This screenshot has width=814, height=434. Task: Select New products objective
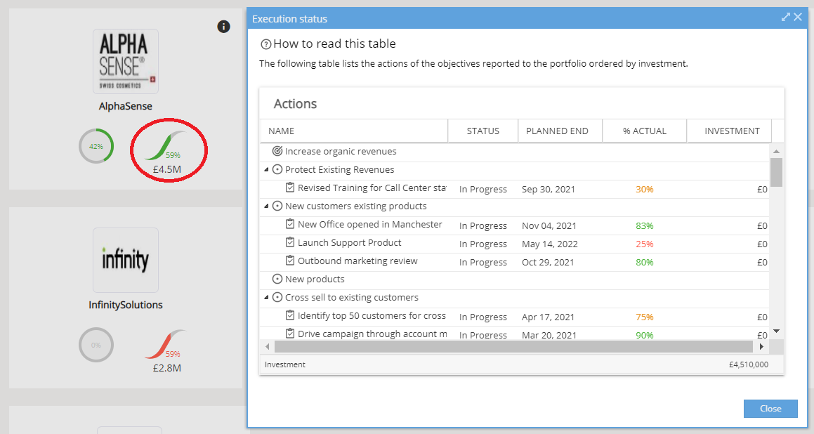(x=315, y=280)
